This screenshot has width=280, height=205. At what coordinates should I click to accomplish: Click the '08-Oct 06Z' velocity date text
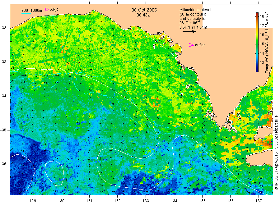(x=190, y=23)
